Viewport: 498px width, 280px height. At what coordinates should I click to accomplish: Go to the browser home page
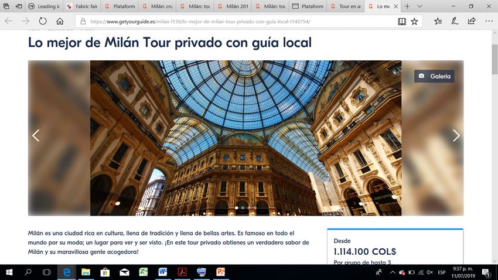point(60,21)
